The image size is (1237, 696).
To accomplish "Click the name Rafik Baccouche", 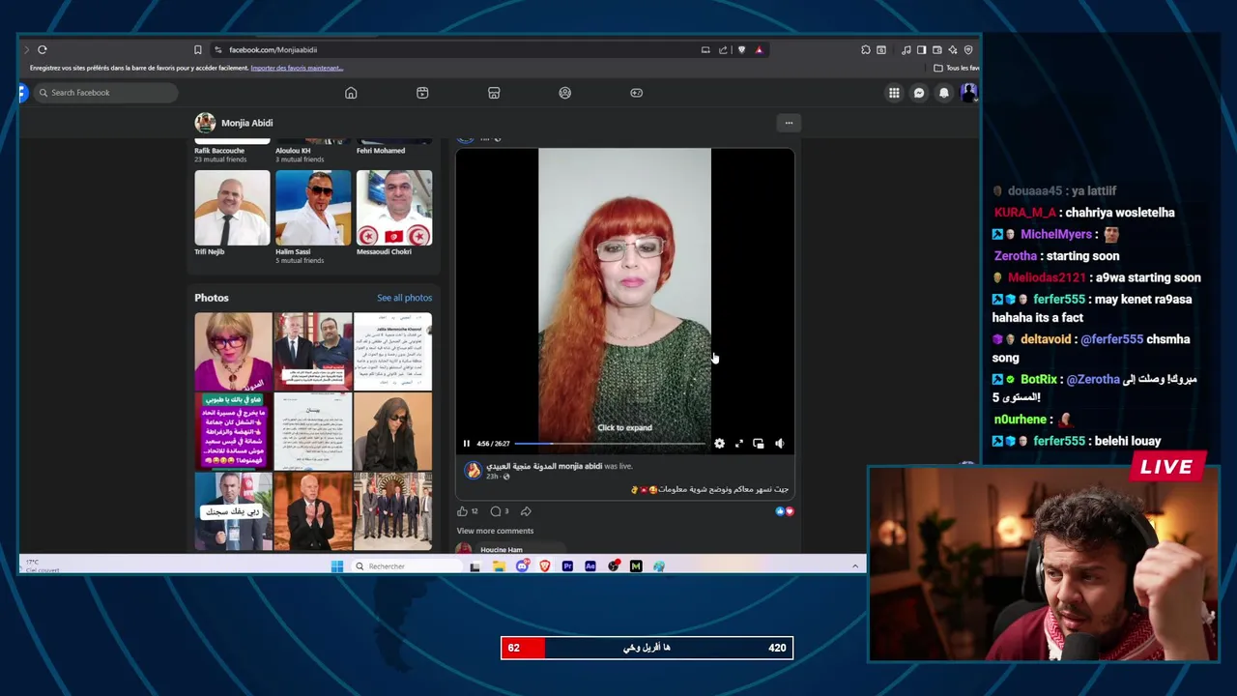I will 219,151.
